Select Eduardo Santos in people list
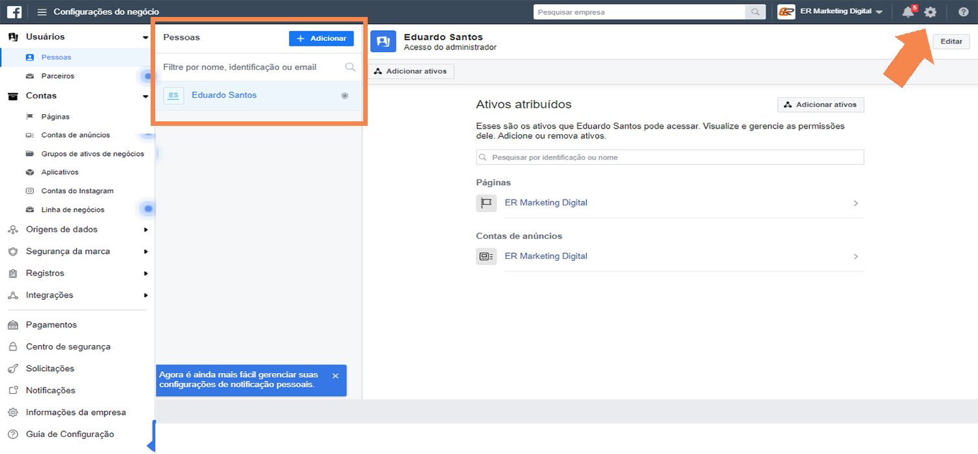978x454 pixels. coord(224,95)
